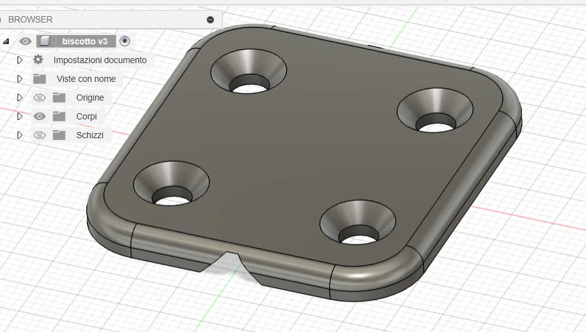The width and height of the screenshot is (586, 332).
Task: Show the hidden Origine folder
Action: (39, 98)
